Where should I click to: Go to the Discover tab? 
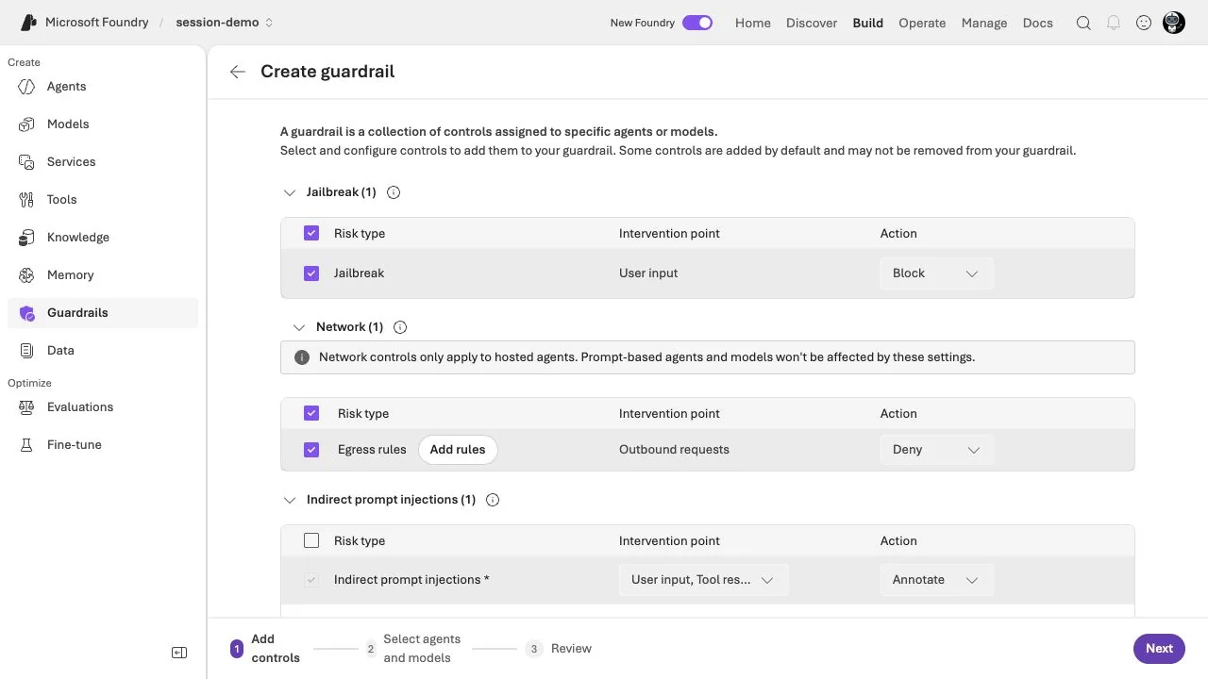pyautogui.click(x=812, y=23)
